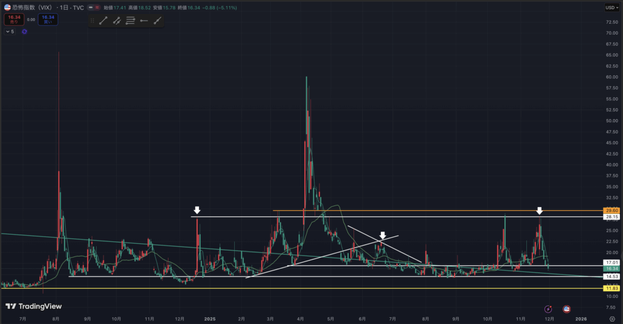This screenshot has height=324, width=623.
Task: Click the yellow 11.83 price level label
Action: tap(611, 288)
